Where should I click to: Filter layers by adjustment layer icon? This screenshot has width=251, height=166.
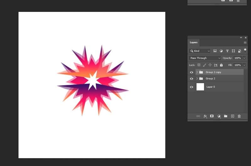pyautogui.click(x=221, y=51)
